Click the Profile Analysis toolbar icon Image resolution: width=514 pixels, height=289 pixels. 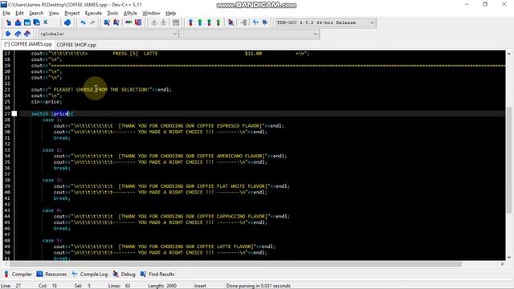[255, 22]
